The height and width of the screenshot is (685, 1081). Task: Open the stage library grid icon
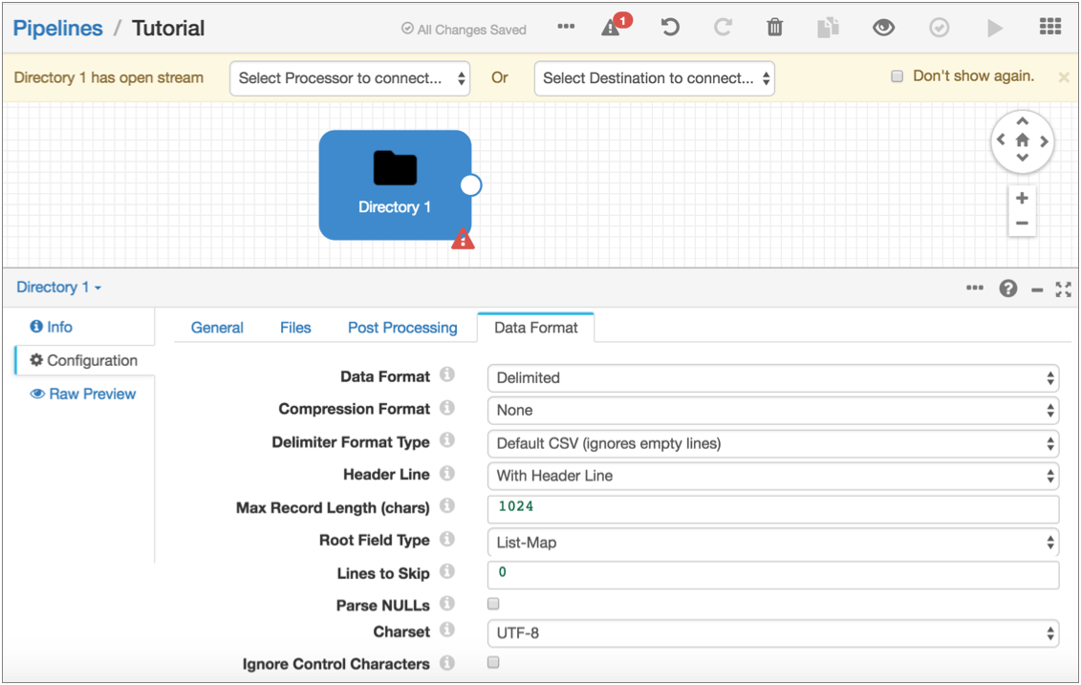tap(1050, 28)
